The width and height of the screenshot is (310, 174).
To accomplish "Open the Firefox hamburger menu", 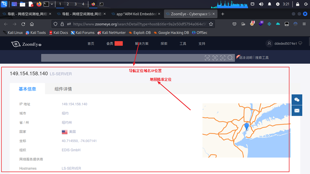I will 304,24.
